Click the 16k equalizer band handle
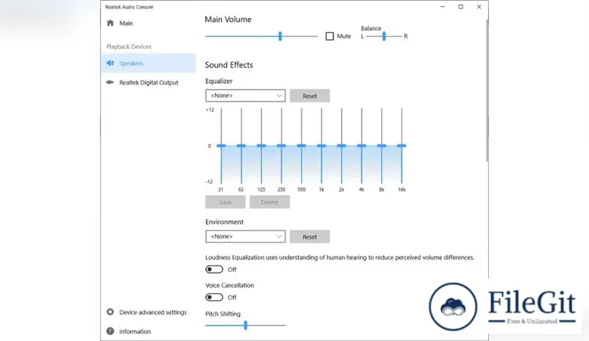 point(402,146)
